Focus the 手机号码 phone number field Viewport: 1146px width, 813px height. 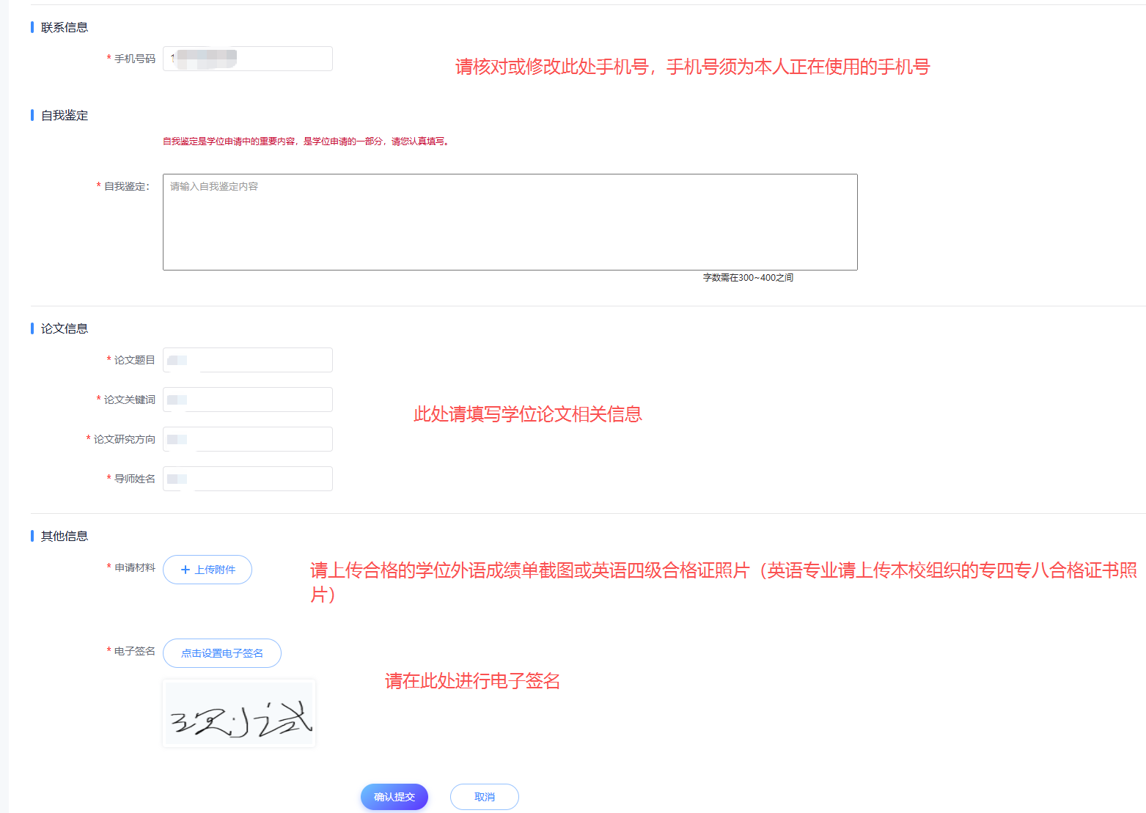pos(248,59)
